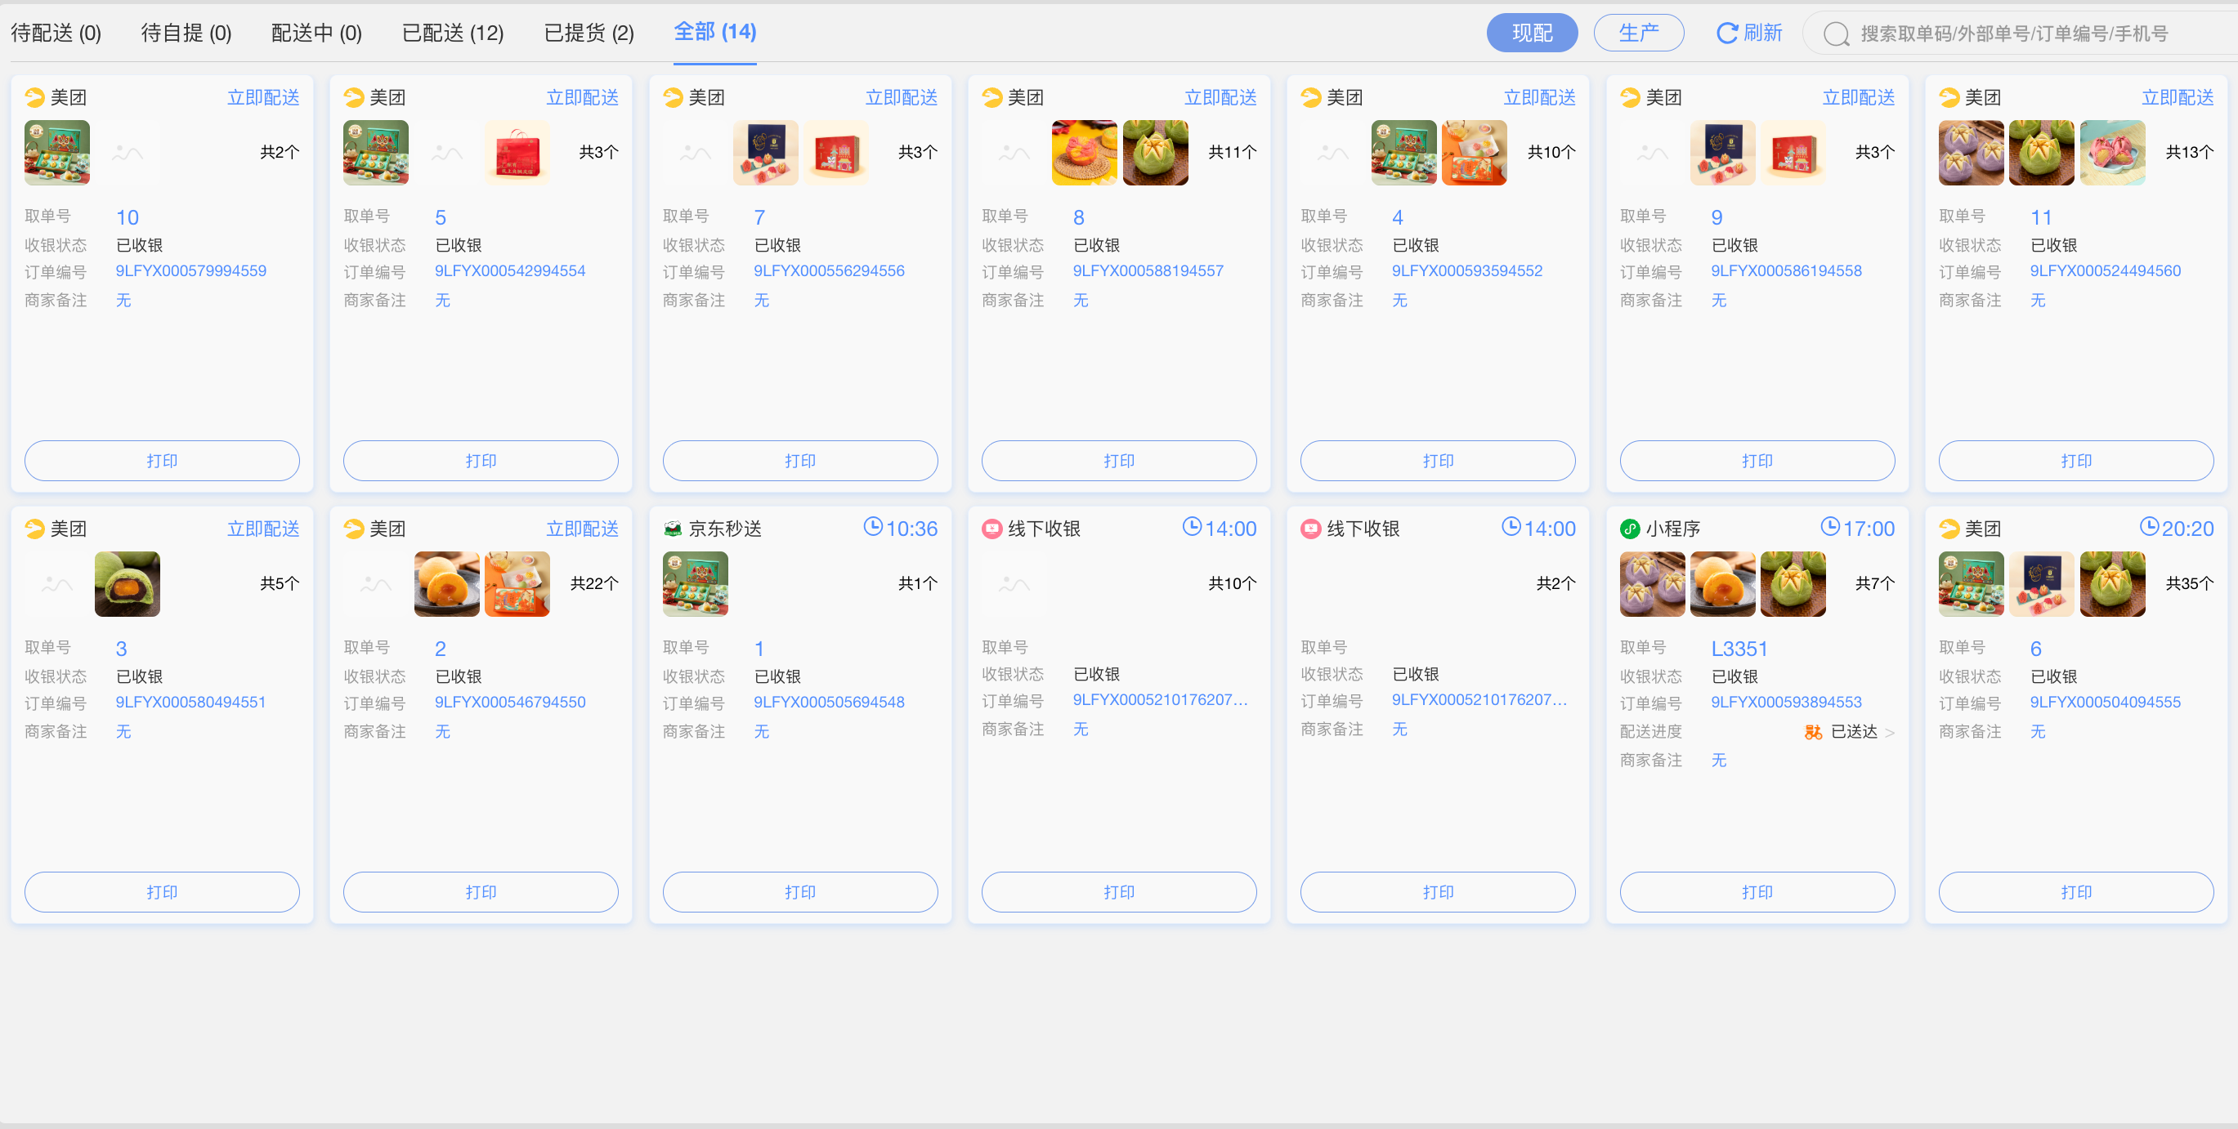The width and height of the screenshot is (2238, 1129).
Task: Click 小程序 green platform icon
Action: (1630, 529)
